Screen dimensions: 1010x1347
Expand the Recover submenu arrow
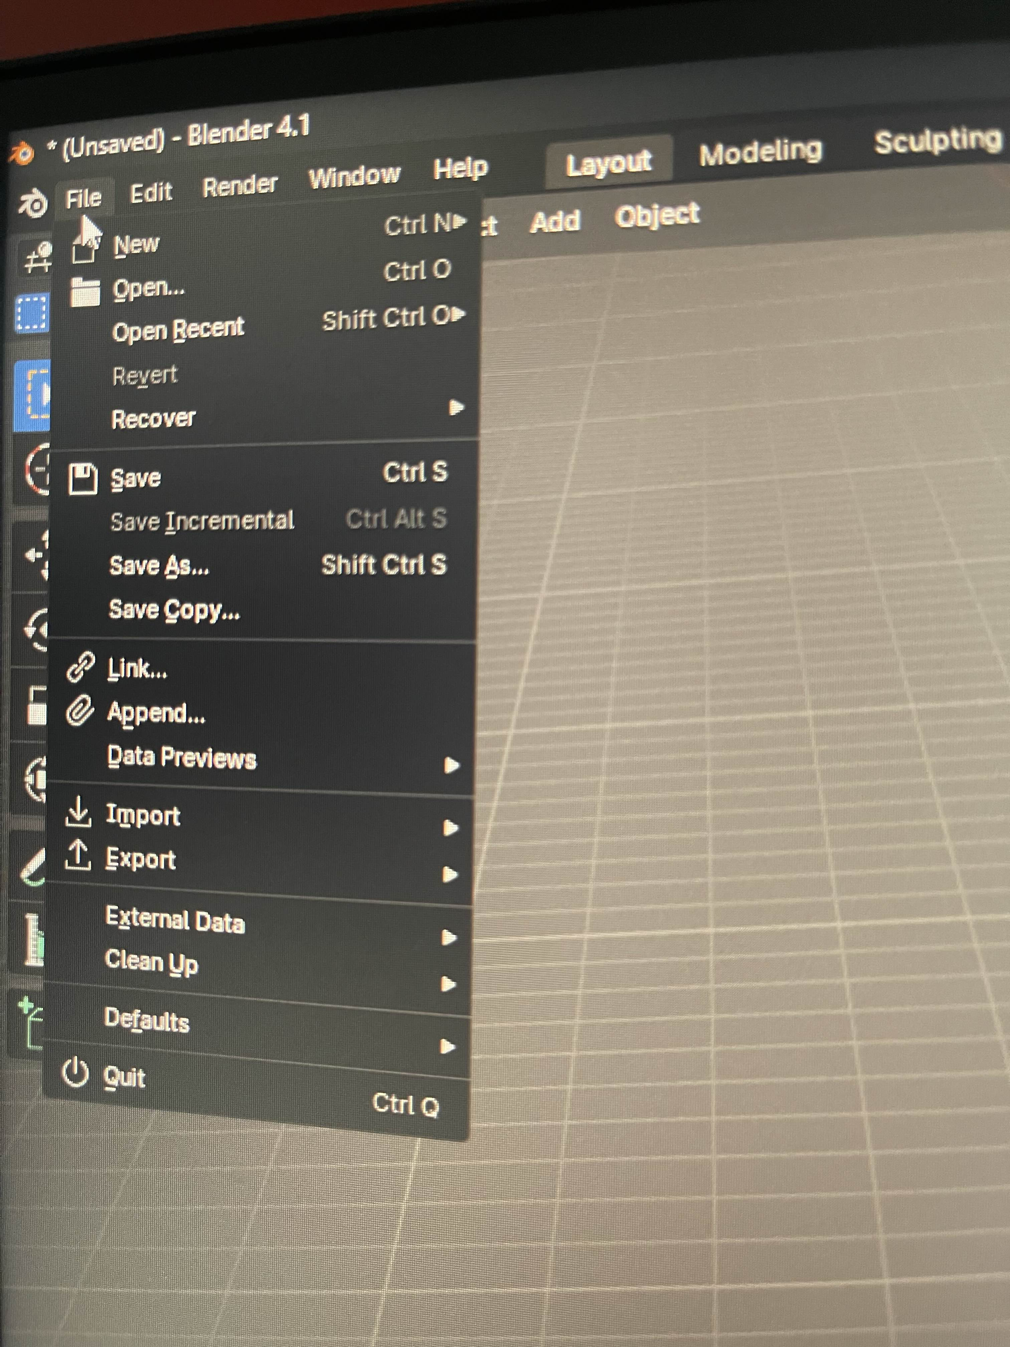[456, 407]
